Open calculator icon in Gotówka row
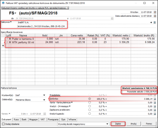This screenshot has width=158, height=128. pos(155,99)
